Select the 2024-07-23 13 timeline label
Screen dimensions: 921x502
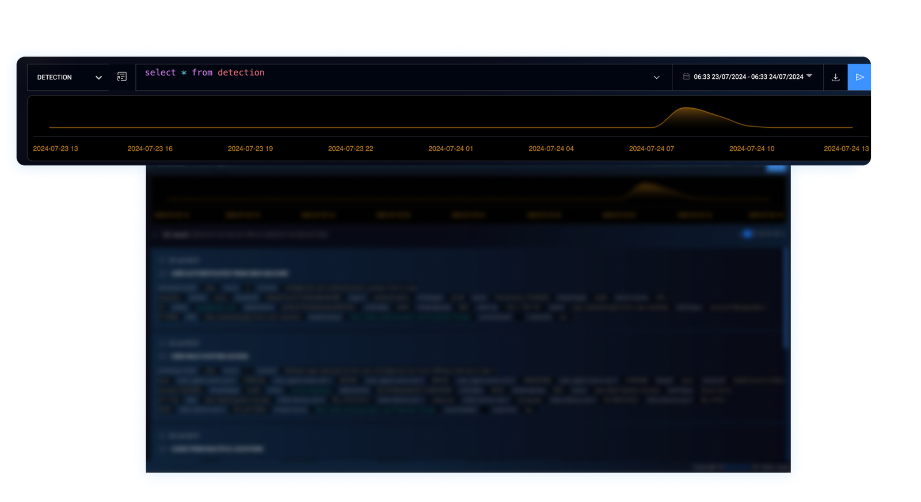(x=55, y=149)
